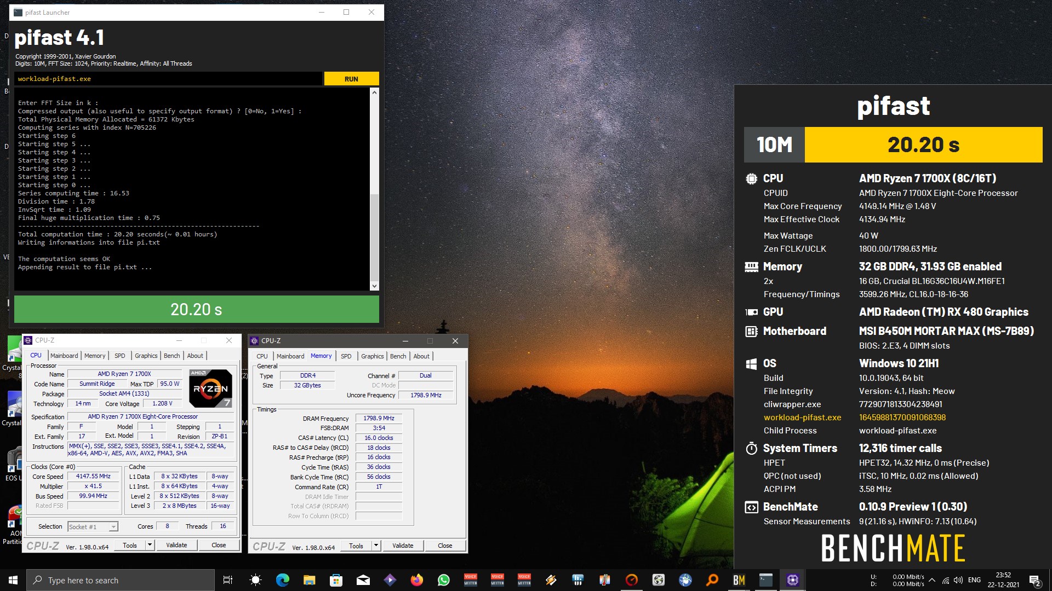Switch to CPU-Z via purple chip taskbar icon
This screenshot has width=1052, height=591.
(792, 580)
